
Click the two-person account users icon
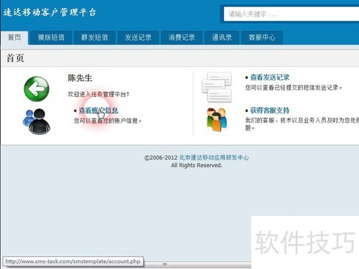(37, 121)
